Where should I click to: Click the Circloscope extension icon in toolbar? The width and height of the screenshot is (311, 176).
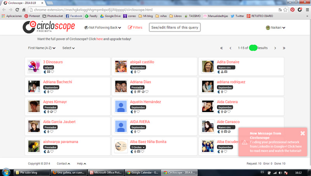[x=300, y=9]
